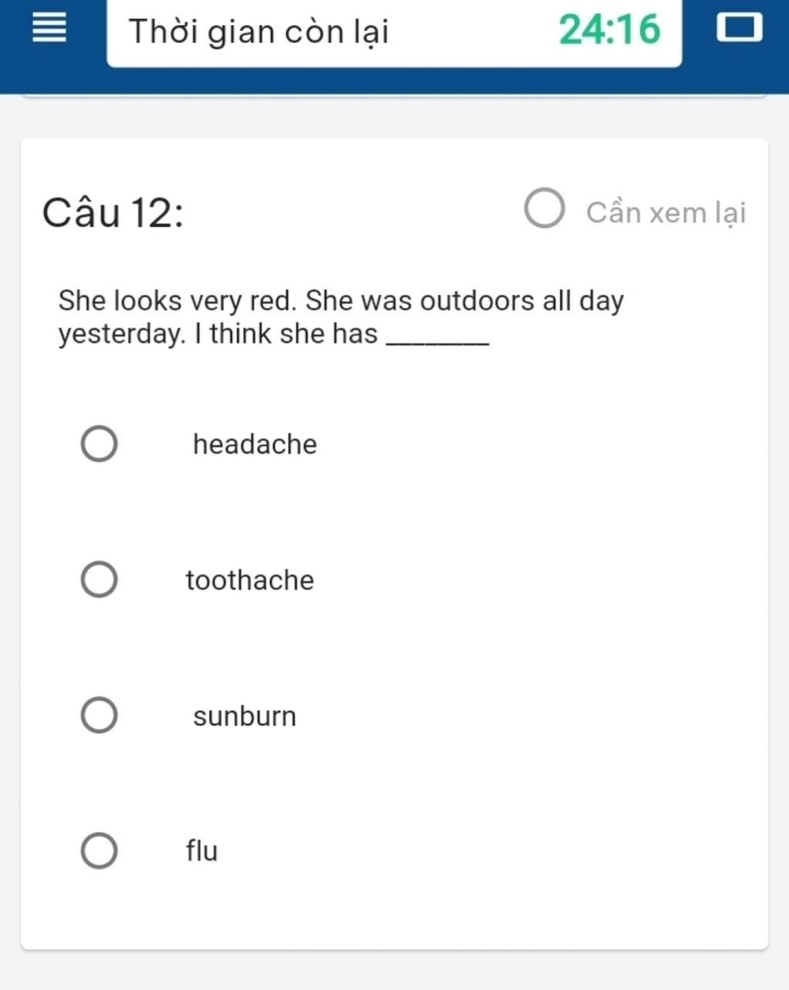Click the 'Thời gian còn lại' label
Viewport: 789px width, 990px height.
[x=259, y=32]
